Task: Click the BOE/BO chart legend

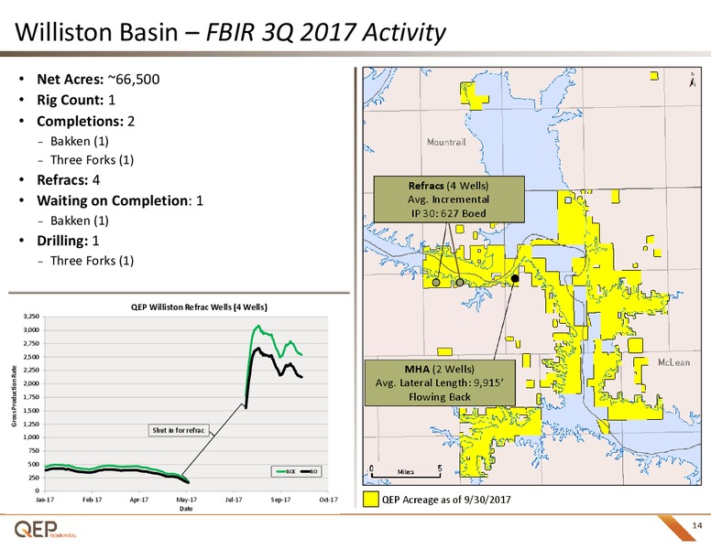Action: click(296, 471)
